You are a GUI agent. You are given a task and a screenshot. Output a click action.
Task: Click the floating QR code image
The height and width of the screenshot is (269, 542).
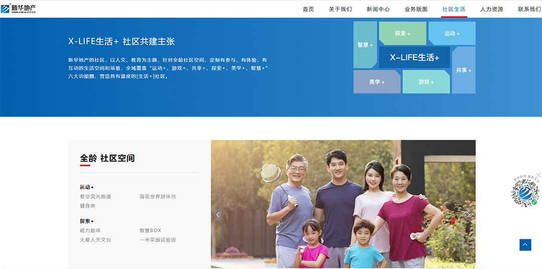[x=525, y=191]
